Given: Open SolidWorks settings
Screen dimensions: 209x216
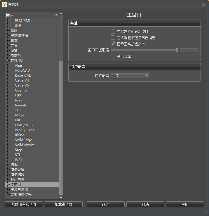Looking at the screenshot, I should (25, 145).
